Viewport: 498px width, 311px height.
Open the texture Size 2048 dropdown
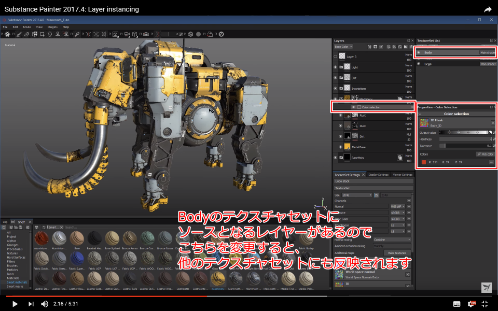357,195
